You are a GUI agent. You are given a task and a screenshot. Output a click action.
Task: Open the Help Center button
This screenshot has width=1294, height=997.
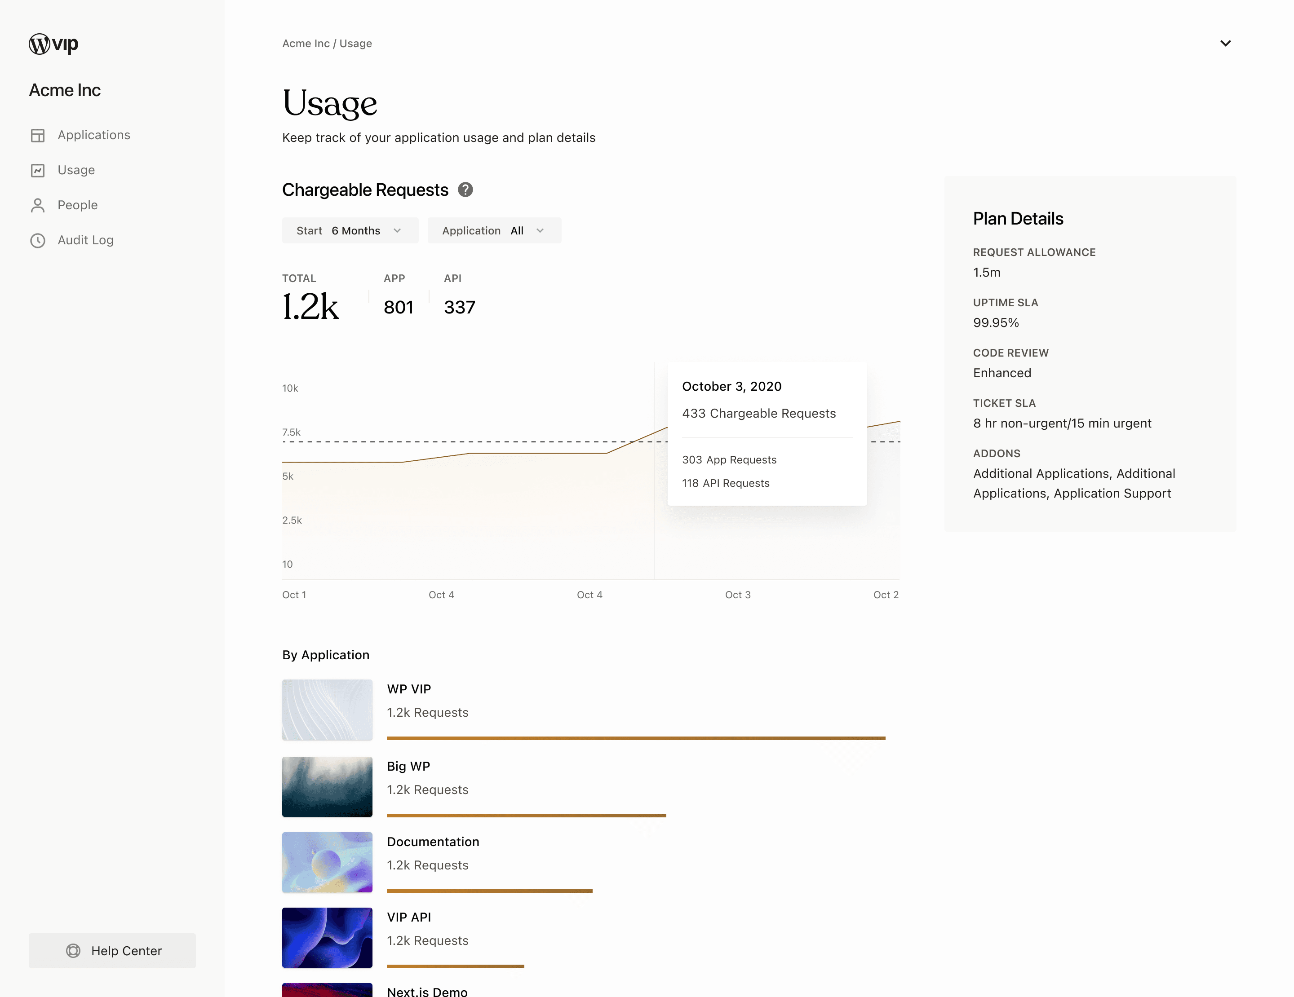pyautogui.click(x=112, y=951)
